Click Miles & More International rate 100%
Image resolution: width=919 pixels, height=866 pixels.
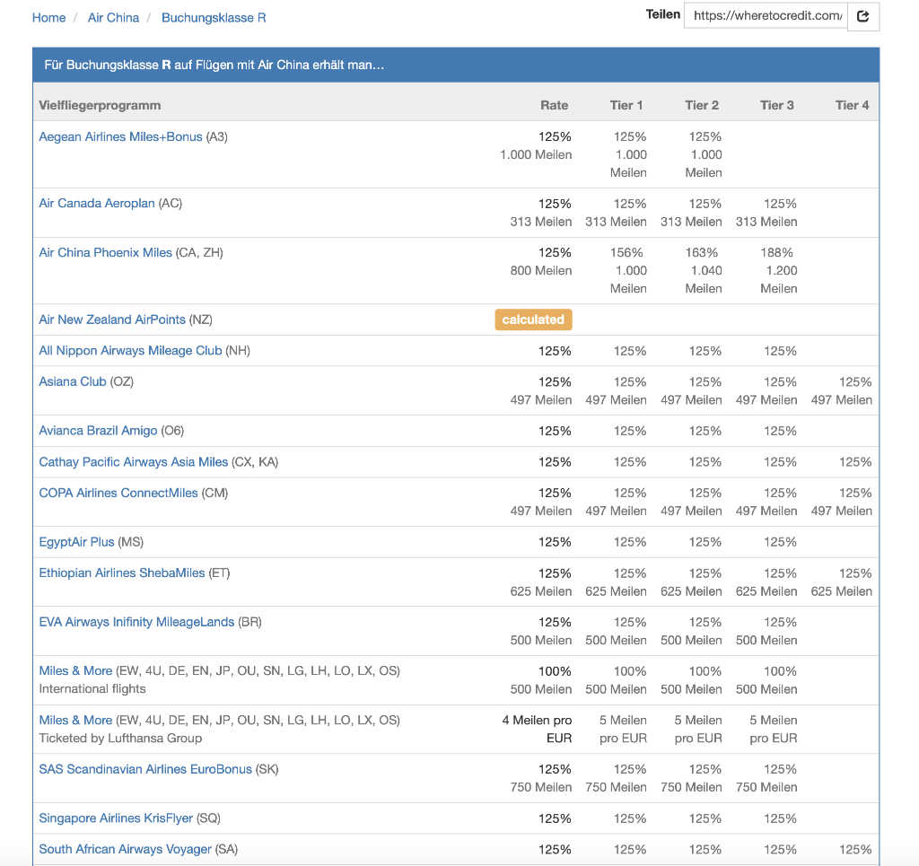pos(555,671)
